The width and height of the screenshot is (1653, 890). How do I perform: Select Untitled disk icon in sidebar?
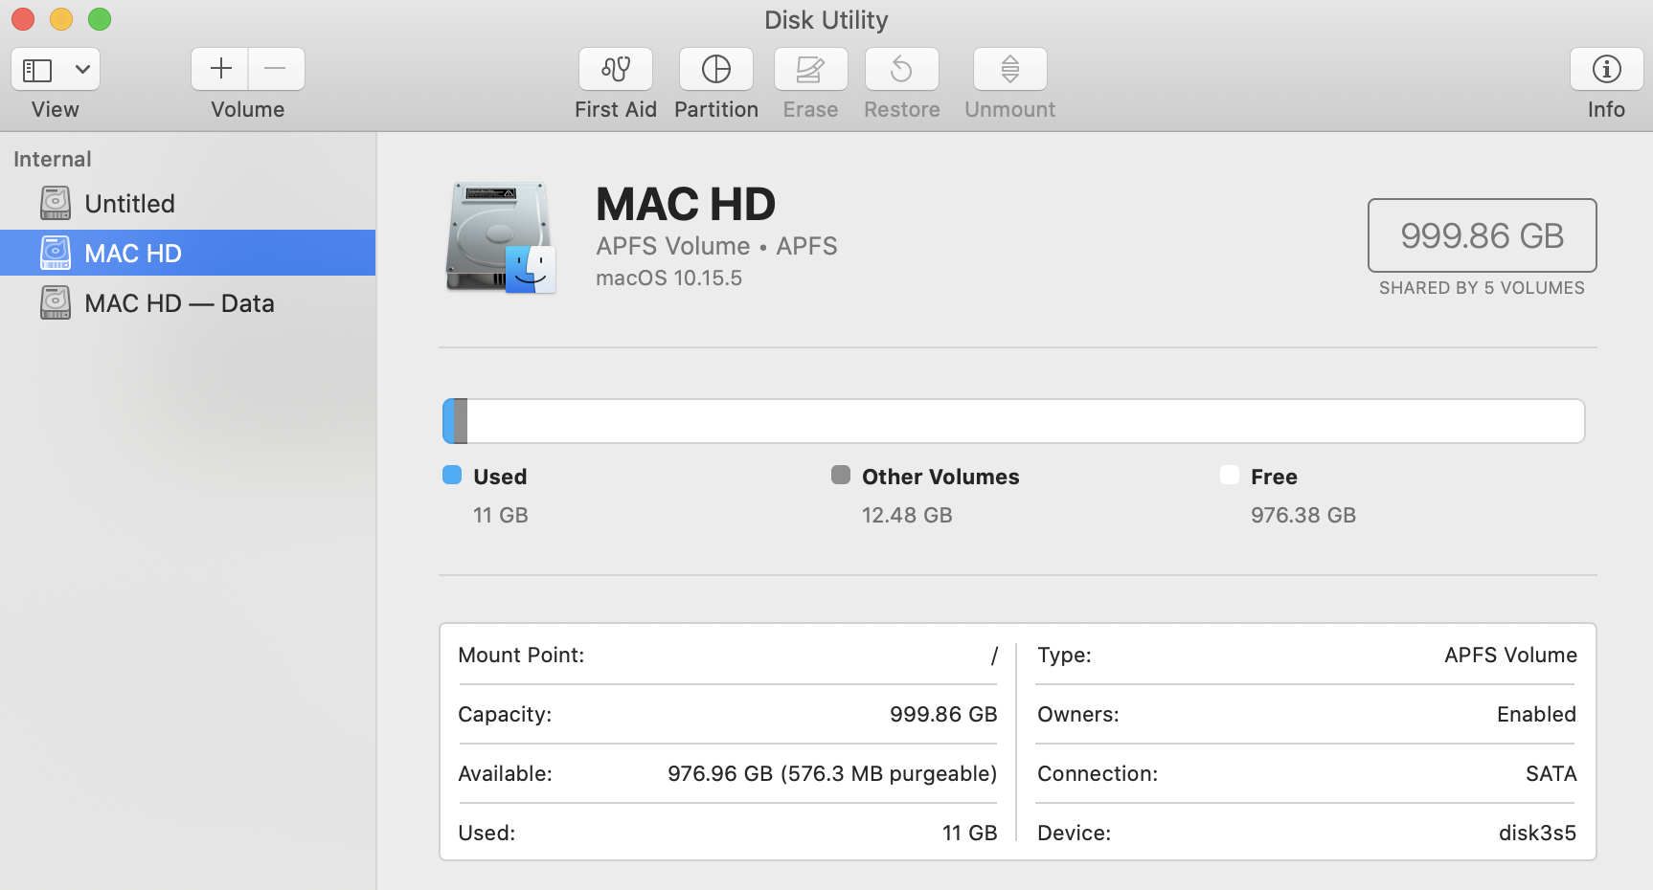56,204
